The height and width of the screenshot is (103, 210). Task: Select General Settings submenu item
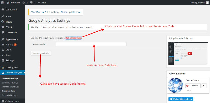click(x=10, y=78)
